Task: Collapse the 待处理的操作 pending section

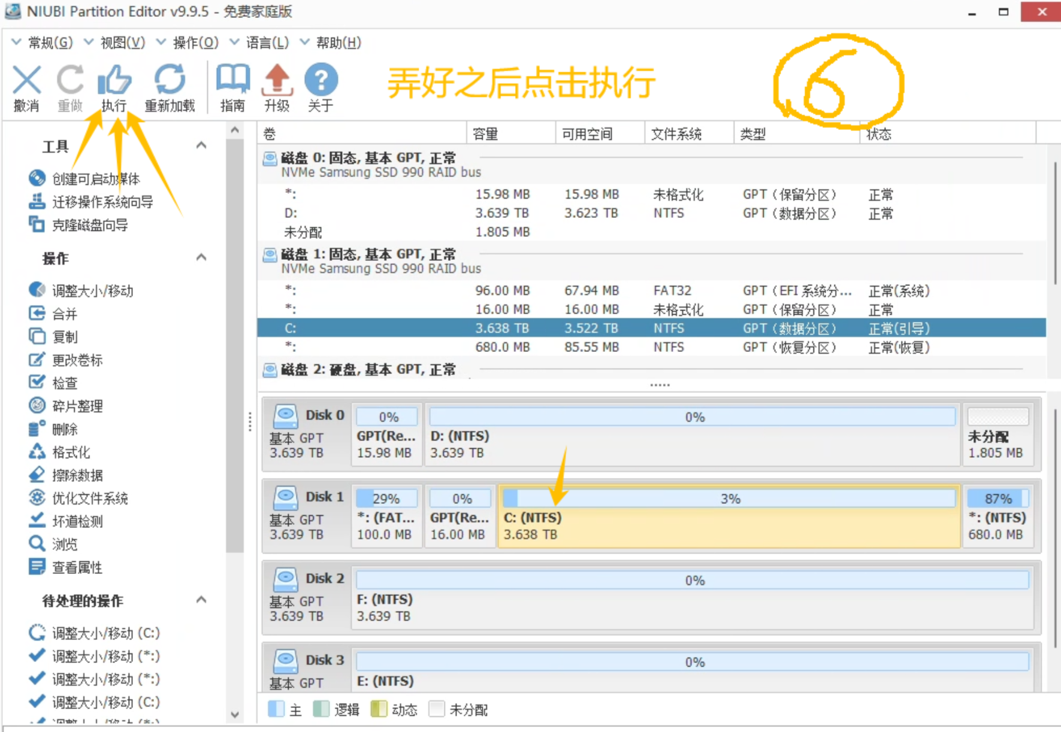Action: pos(201,600)
